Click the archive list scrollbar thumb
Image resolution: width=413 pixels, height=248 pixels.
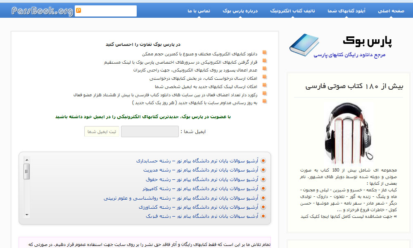pos(26,171)
